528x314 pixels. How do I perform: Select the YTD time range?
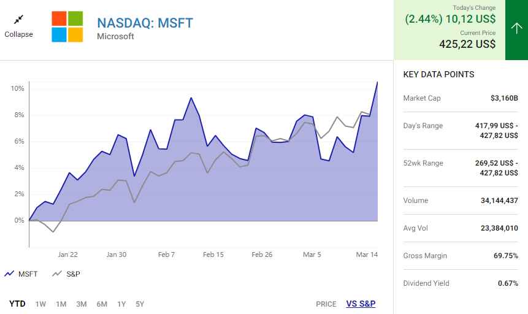pos(17,304)
